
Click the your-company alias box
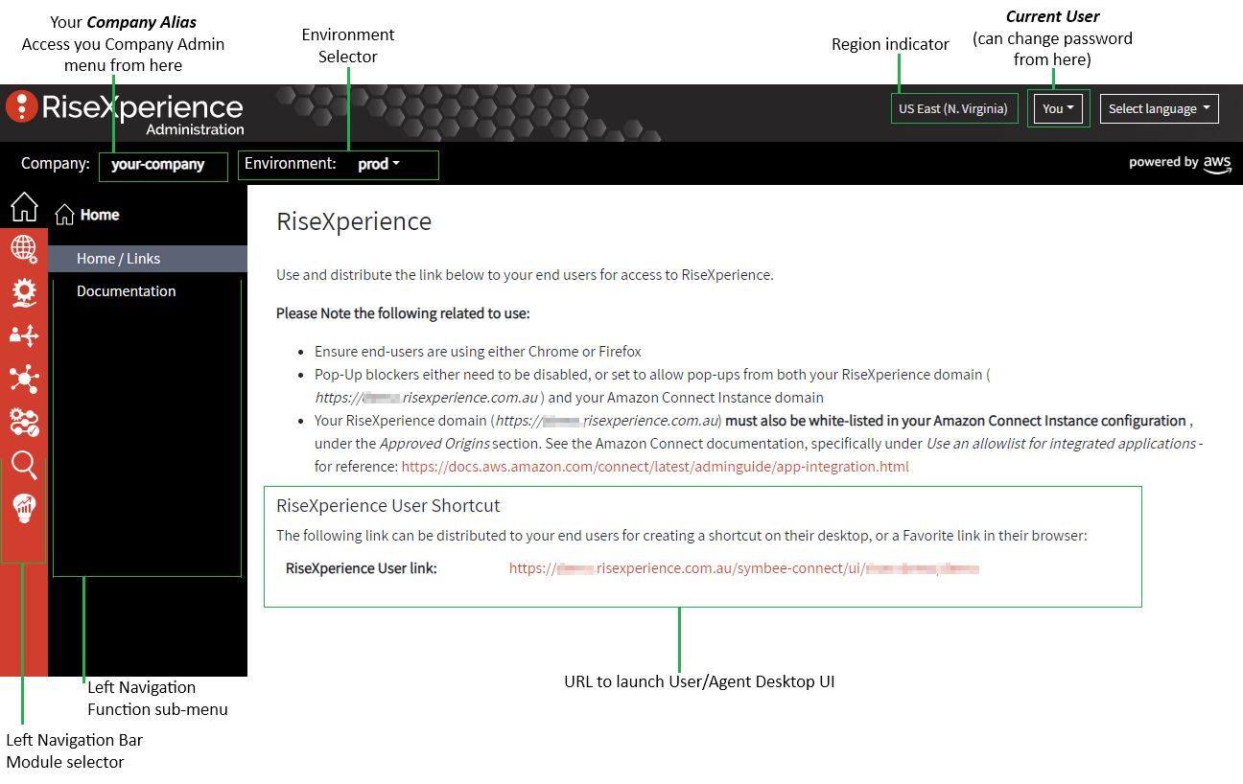tap(163, 165)
